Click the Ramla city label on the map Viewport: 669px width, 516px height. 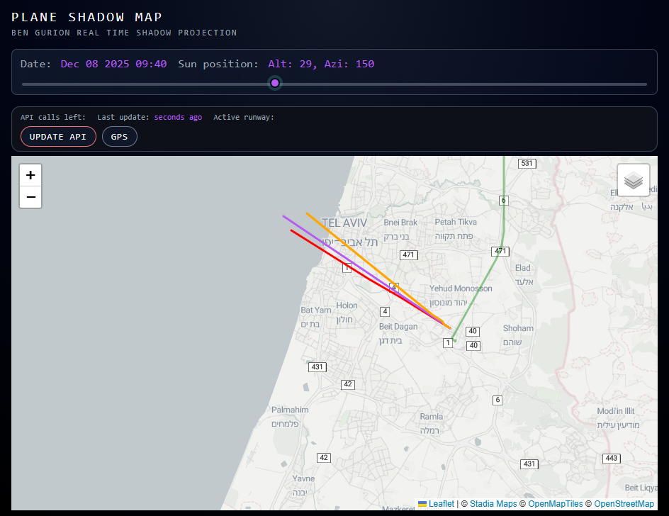coord(431,417)
